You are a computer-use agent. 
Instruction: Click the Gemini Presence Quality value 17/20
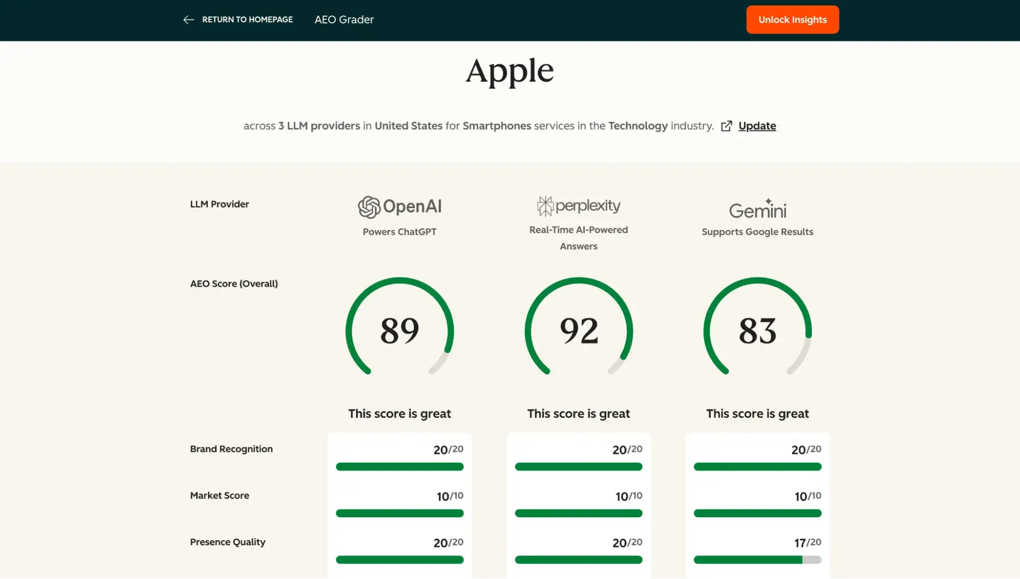click(x=808, y=543)
